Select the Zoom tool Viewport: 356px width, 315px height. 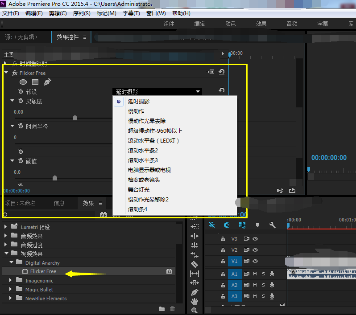195,310
